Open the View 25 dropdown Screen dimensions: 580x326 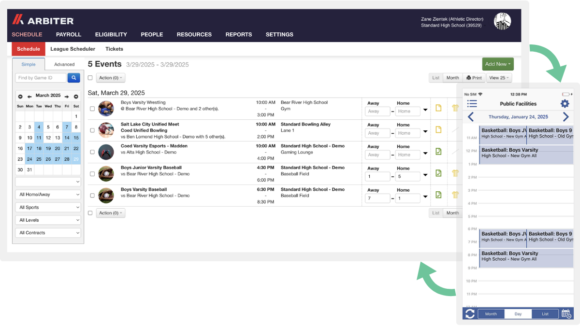point(499,78)
